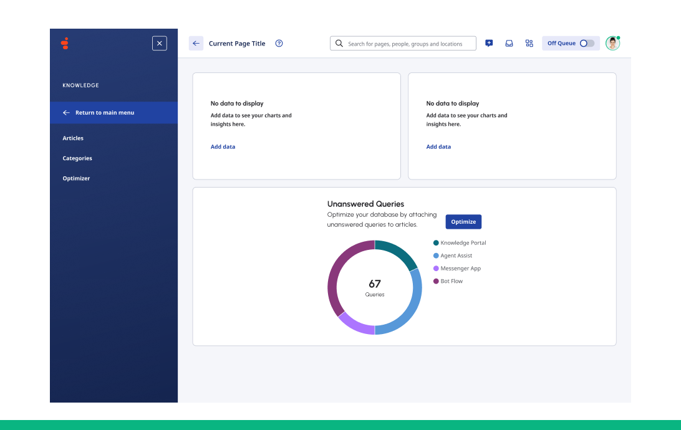Open help icon next to Current Page Title
The image size is (681, 430).
[x=279, y=44]
